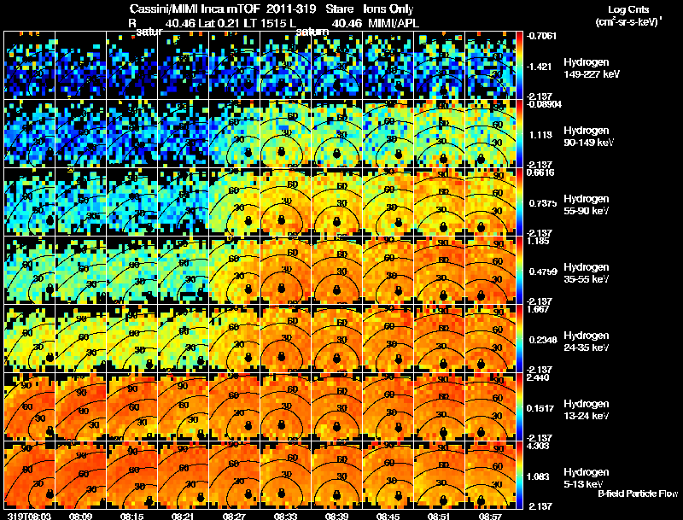683x520 pixels.
Task: Click the Hydrogen 149-227 keV color scale bar
Action: point(519,65)
